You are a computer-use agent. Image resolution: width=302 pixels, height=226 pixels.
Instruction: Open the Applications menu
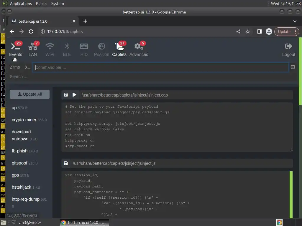[21, 4]
